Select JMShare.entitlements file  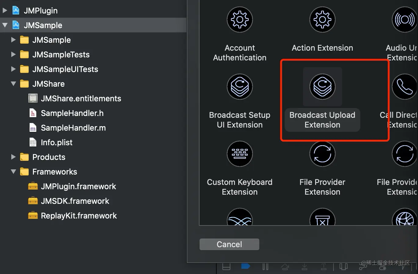pyautogui.click(x=81, y=99)
